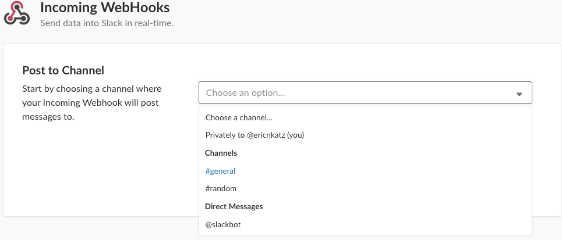
Task: Select @slackbot under Direct Messages
Action: (x=365, y=225)
